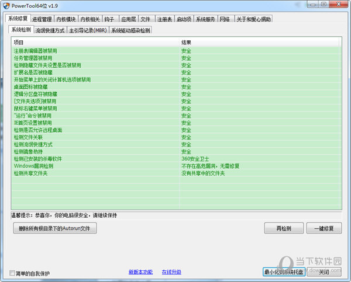Viewport: 351px width, 282px height.
Task: Select the 系统检测 sub-tab
Action: [x=21, y=30]
